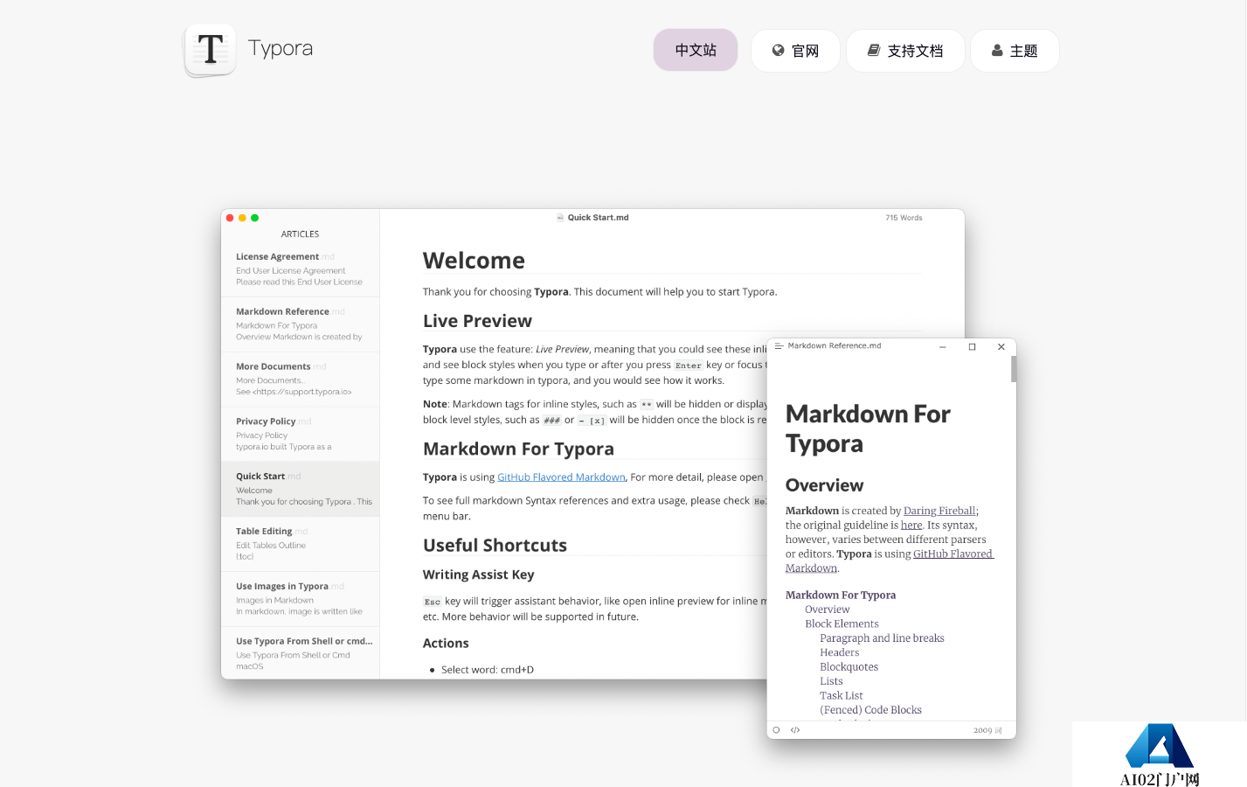This screenshot has height=787, width=1247.
Task: Click the yellow minimize dot in Quick Start window
Action: pyautogui.click(x=242, y=218)
